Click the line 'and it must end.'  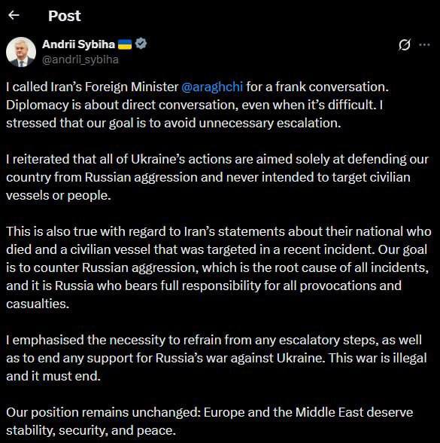point(53,377)
